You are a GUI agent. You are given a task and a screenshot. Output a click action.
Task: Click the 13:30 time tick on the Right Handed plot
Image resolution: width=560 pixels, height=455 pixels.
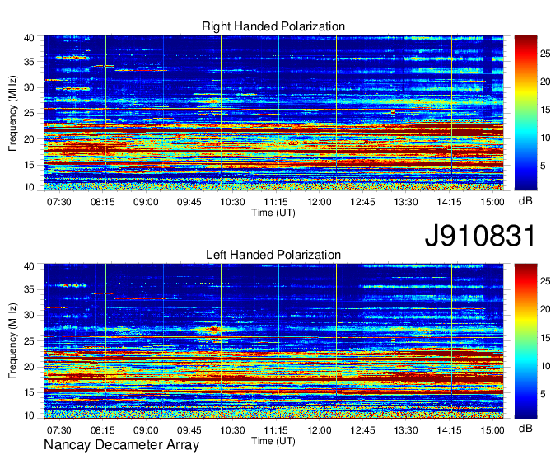point(406,202)
